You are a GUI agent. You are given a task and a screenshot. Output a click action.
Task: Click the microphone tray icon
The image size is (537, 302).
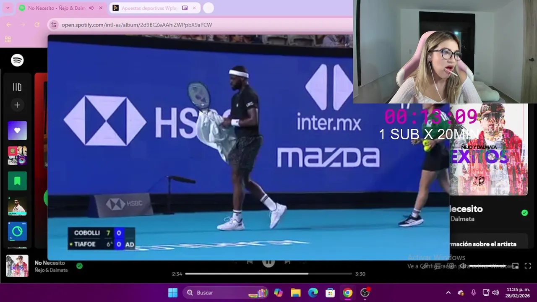[x=474, y=293]
